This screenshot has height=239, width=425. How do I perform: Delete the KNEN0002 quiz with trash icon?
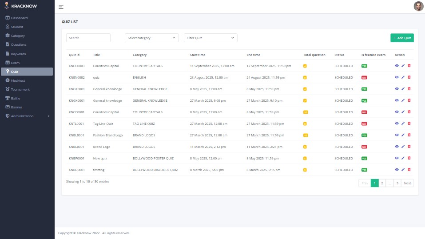[409, 77]
